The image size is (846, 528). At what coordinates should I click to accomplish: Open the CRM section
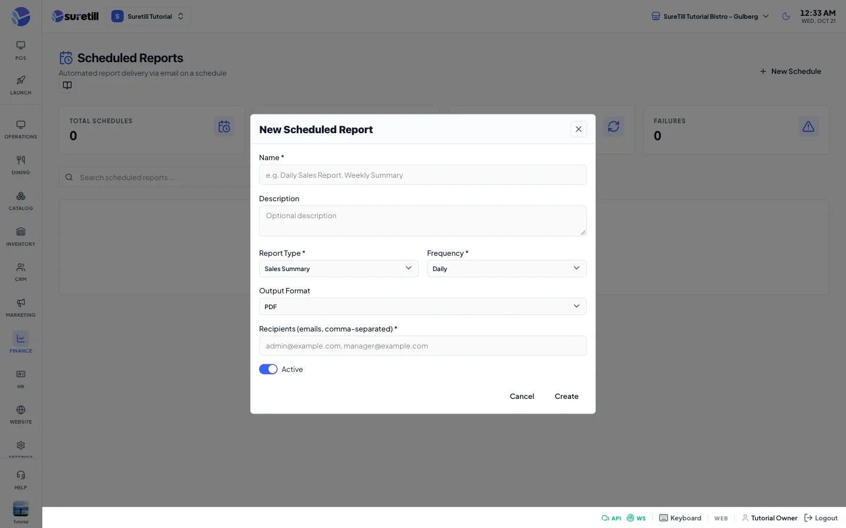pyautogui.click(x=21, y=272)
